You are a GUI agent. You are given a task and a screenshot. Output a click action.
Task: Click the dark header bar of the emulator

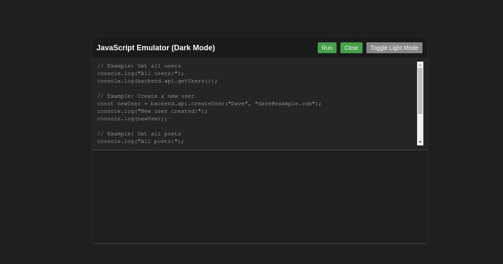(x=259, y=48)
